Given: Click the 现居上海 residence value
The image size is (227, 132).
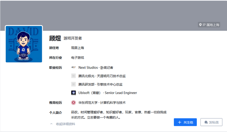Looking at the screenshot, I should [78, 48].
